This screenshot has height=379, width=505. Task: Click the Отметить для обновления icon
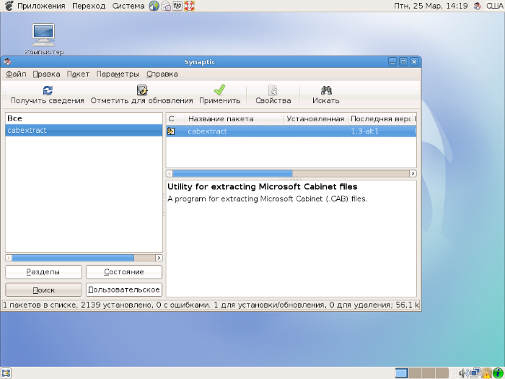pos(141,90)
